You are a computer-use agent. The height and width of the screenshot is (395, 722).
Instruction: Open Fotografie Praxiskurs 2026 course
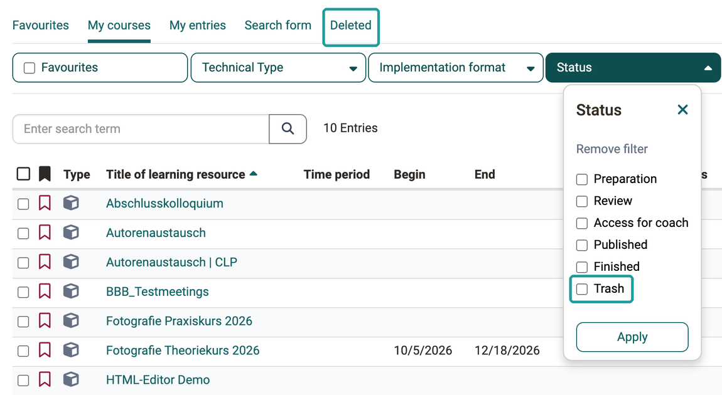point(179,321)
